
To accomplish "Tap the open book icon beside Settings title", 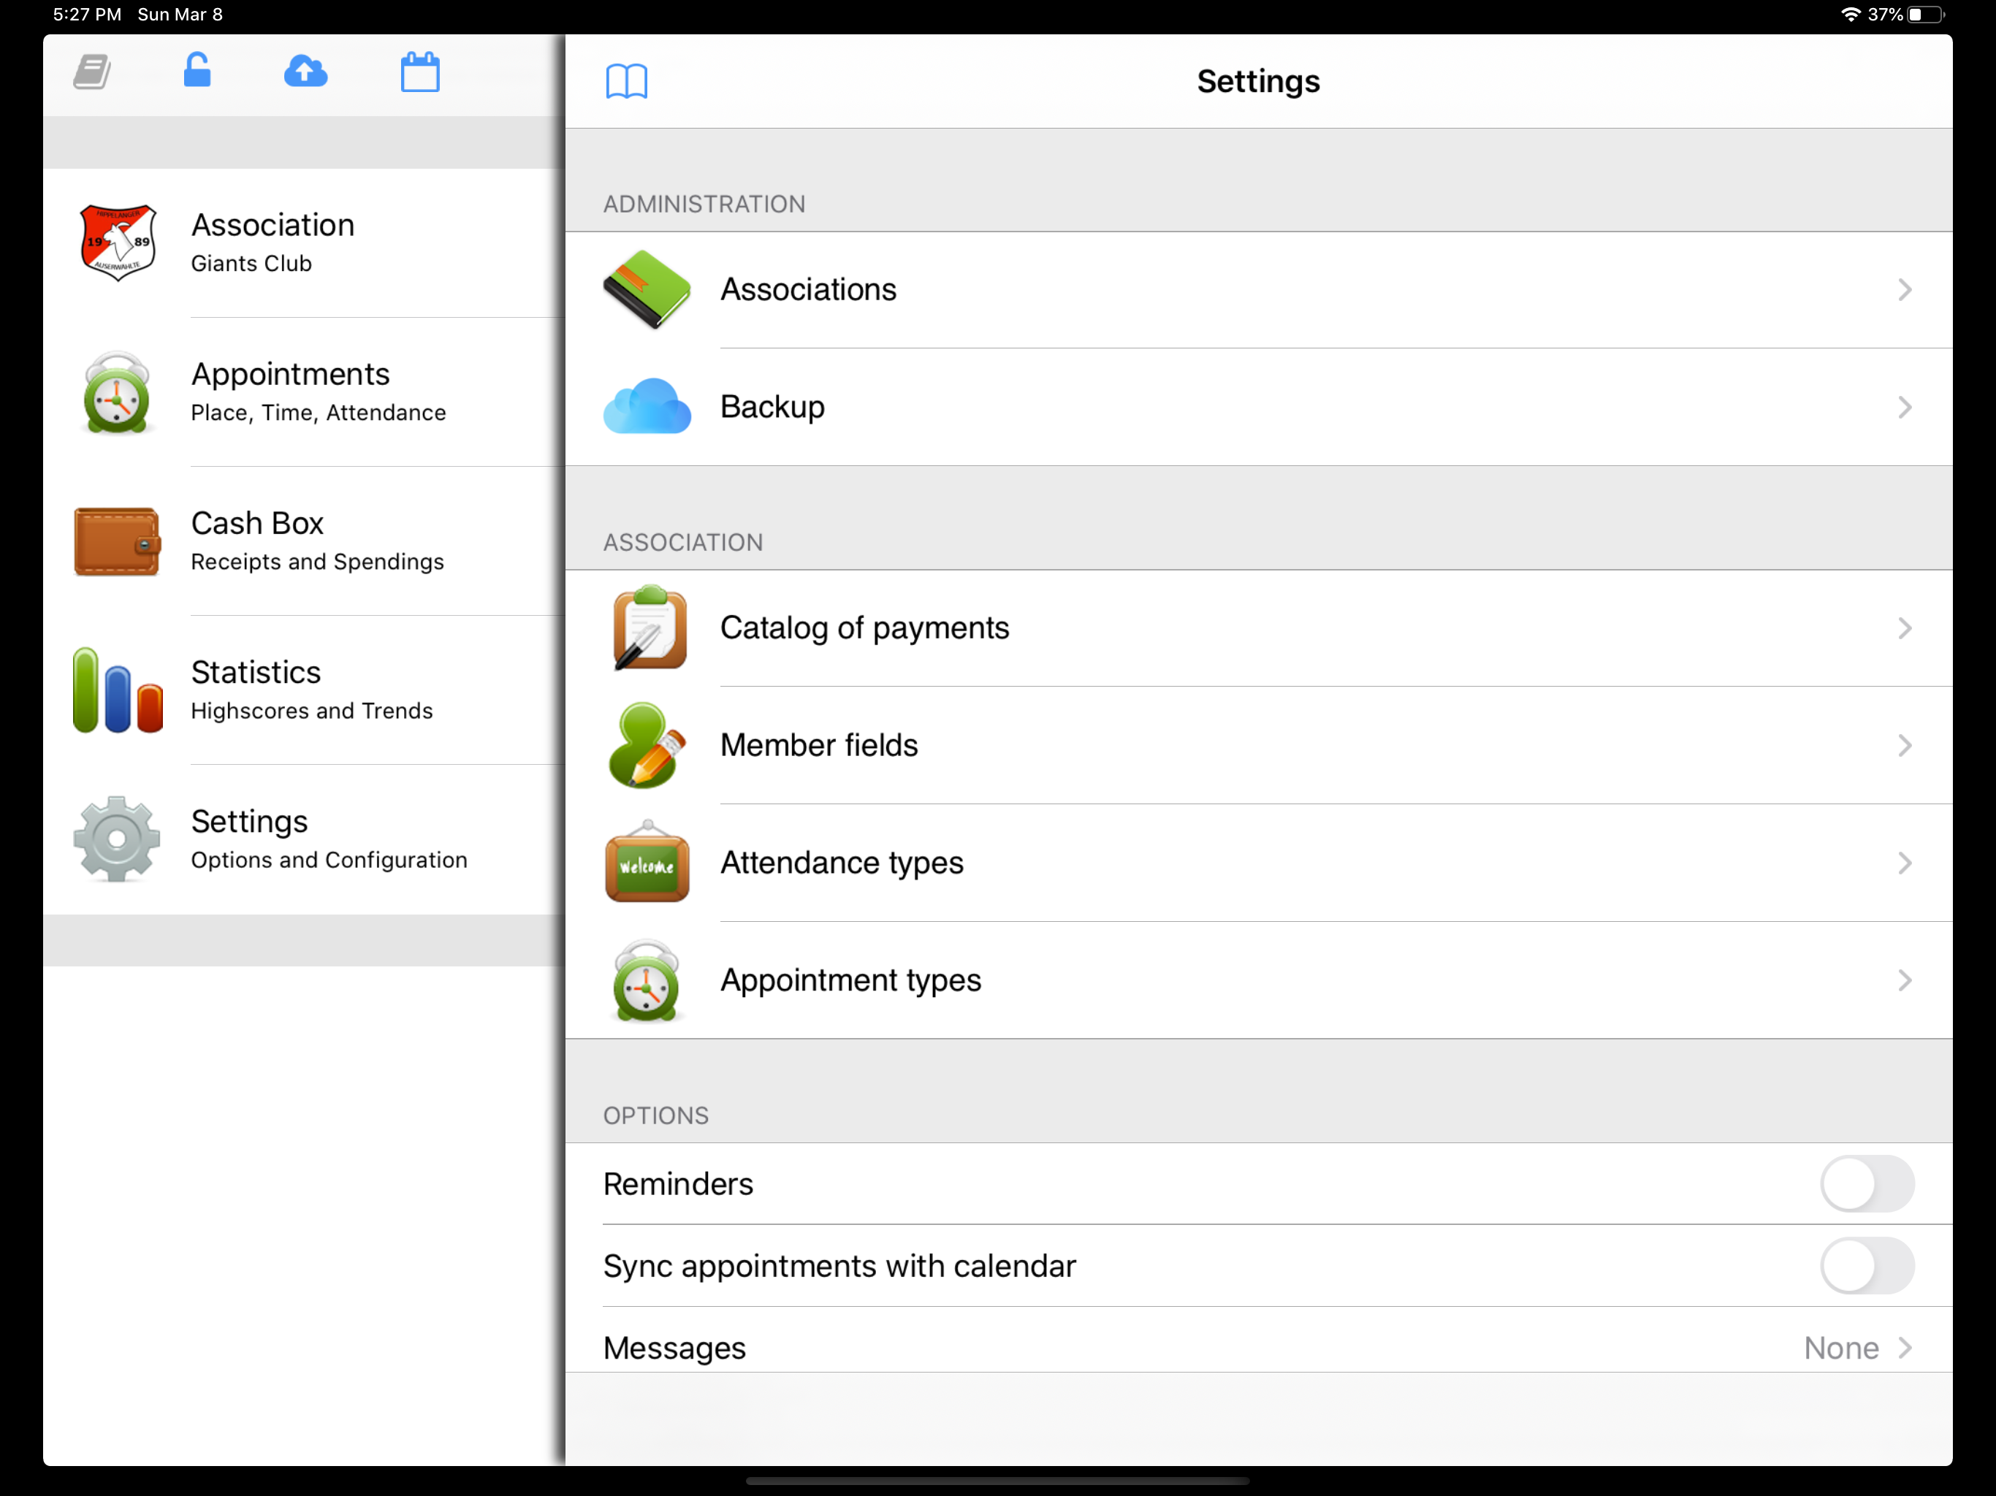I will (x=626, y=81).
